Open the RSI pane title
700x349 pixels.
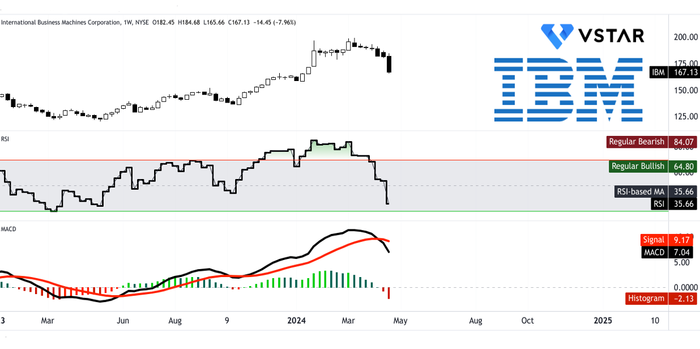pos(5,138)
